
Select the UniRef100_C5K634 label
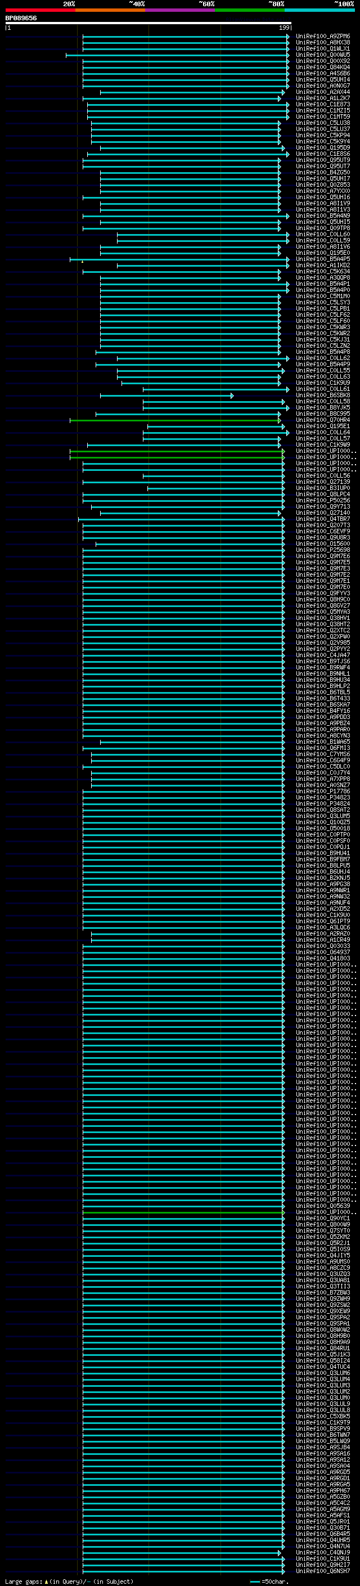pyautogui.click(x=322, y=272)
